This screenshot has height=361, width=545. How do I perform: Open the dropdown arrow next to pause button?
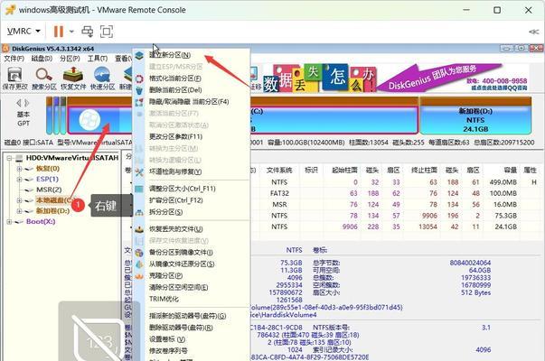click(71, 32)
